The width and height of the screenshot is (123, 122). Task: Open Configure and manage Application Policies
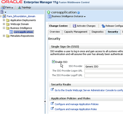click(76, 104)
